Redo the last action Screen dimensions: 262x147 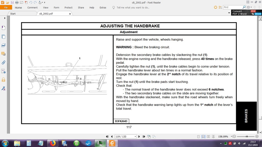click(35, 3)
